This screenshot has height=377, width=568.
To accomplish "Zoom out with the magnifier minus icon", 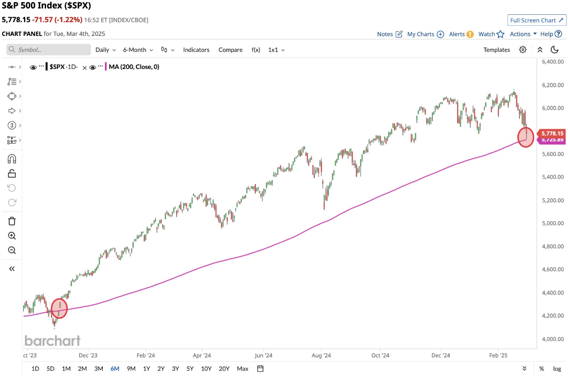I will coord(12,250).
